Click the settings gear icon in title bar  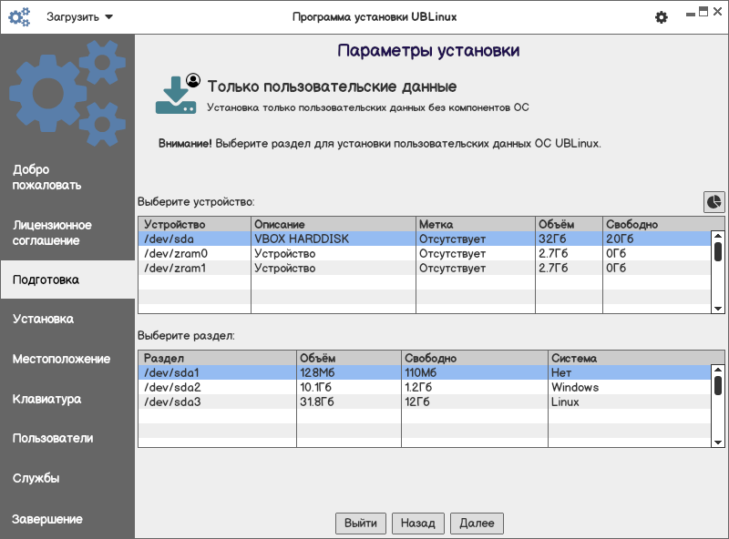(662, 17)
